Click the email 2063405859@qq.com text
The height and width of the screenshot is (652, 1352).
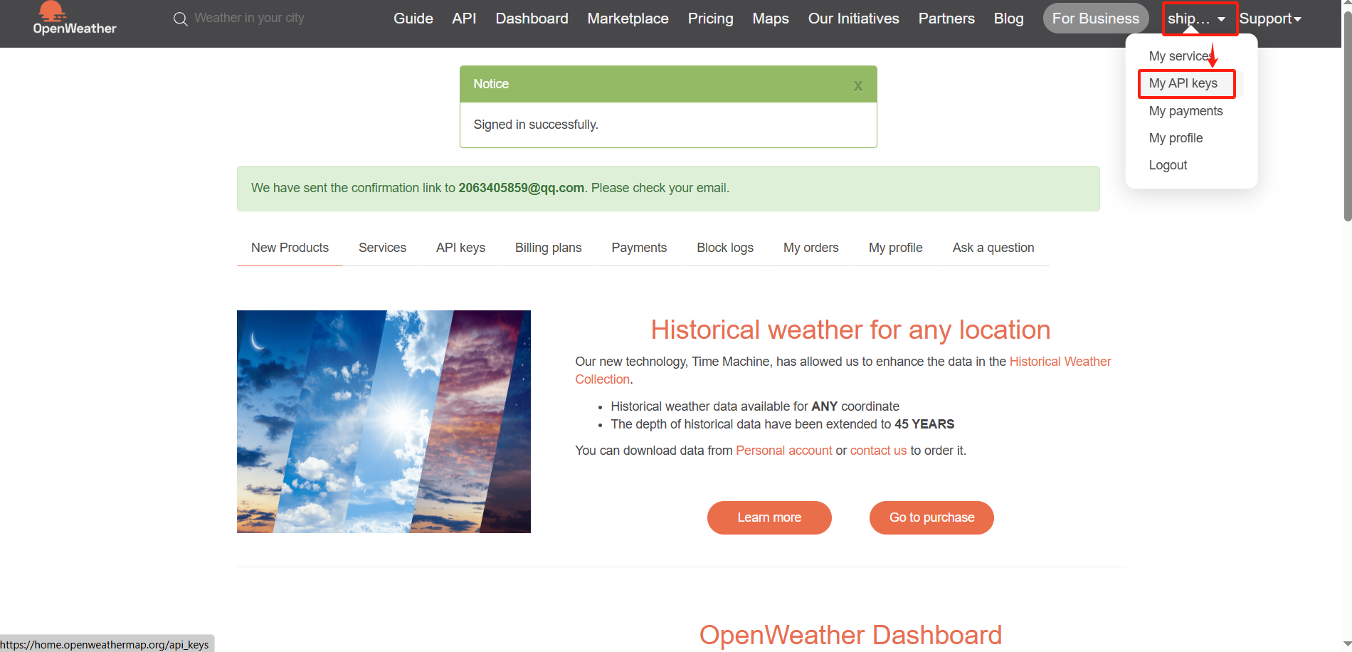pos(521,188)
